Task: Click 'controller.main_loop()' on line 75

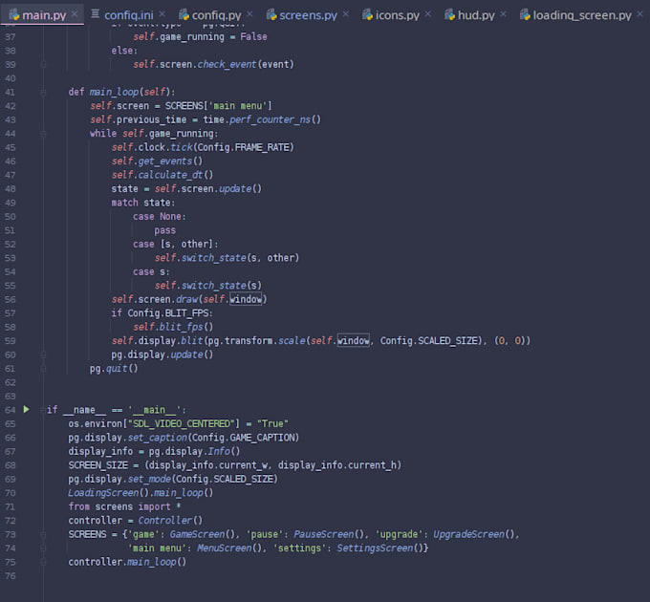Action: pyautogui.click(x=127, y=562)
